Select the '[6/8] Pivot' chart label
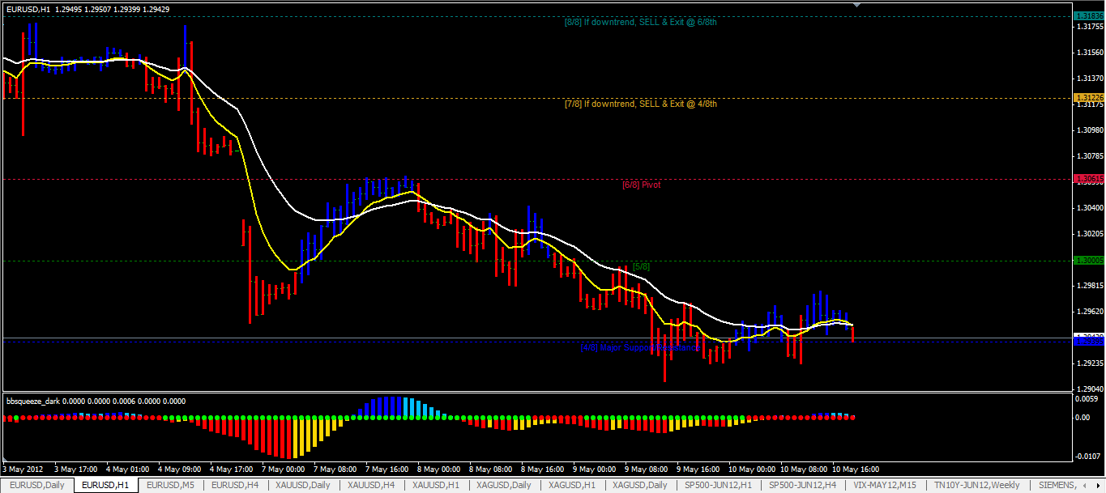The height and width of the screenshot is (493, 1106). coord(641,185)
